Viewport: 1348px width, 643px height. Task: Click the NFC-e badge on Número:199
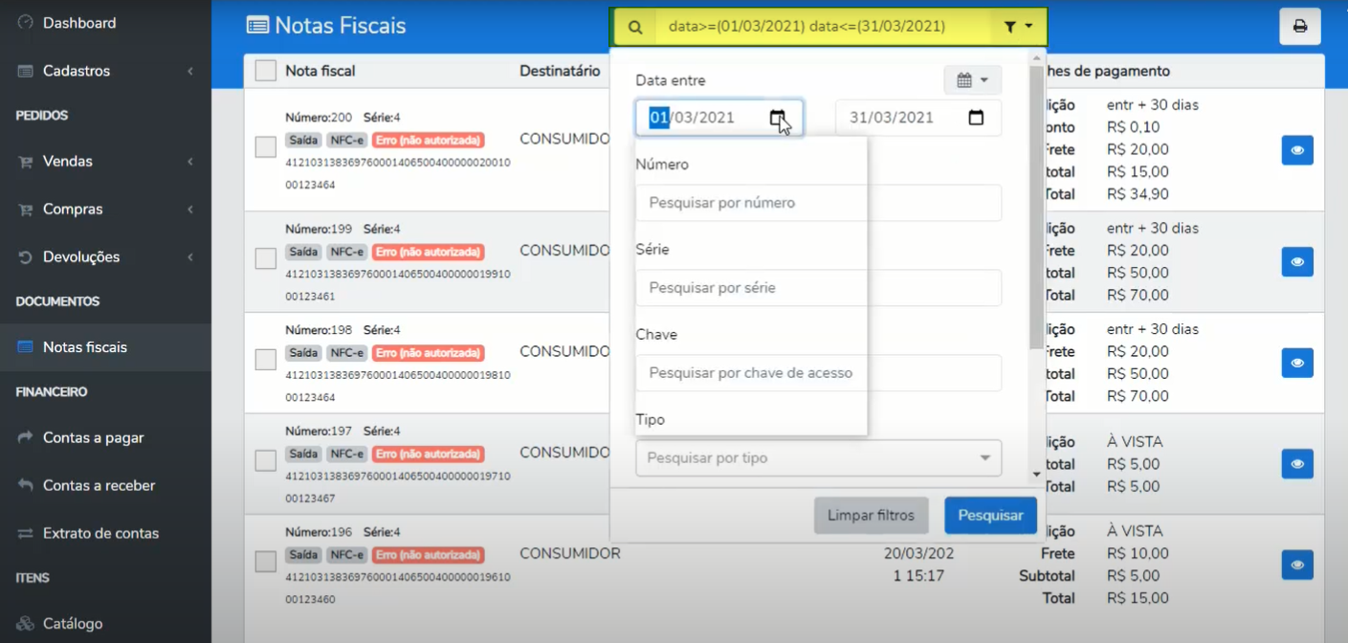pos(346,253)
